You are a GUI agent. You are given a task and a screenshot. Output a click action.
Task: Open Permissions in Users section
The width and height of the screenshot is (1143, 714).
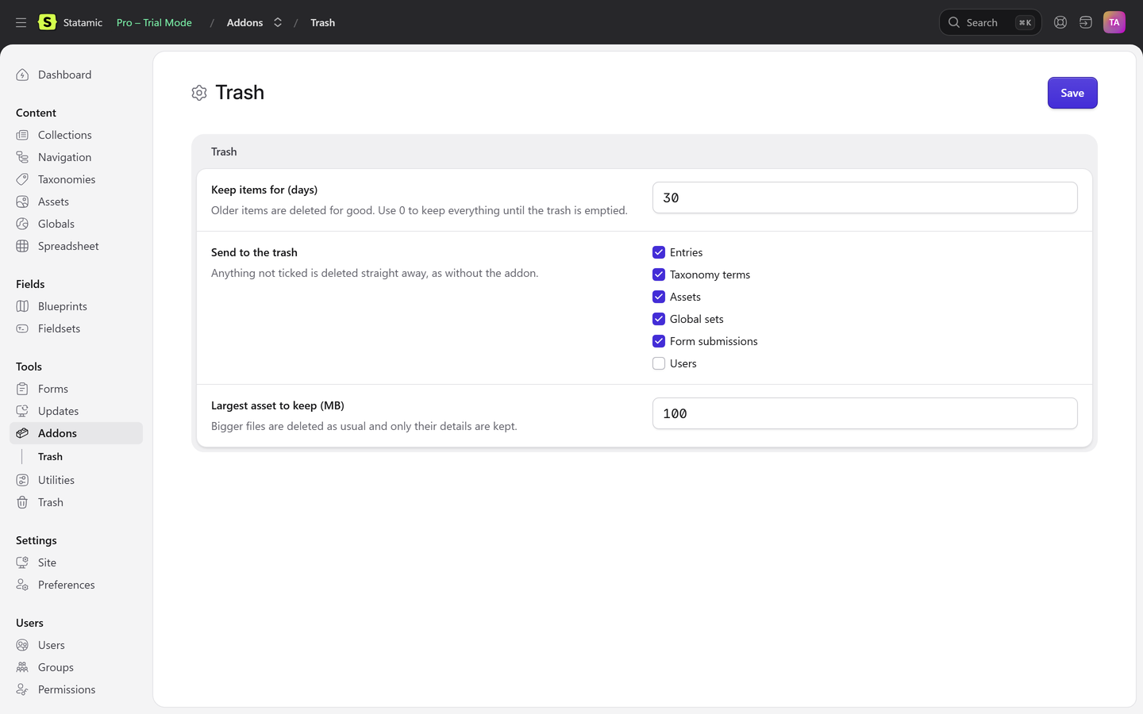[x=67, y=689]
